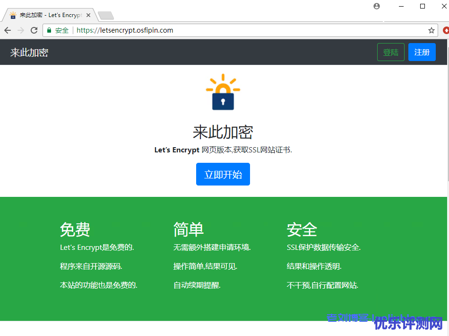Click the 来此加密 brand in the navbar
Image resolution: width=449 pixels, height=336 pixels.
click(x=29, y=53)
